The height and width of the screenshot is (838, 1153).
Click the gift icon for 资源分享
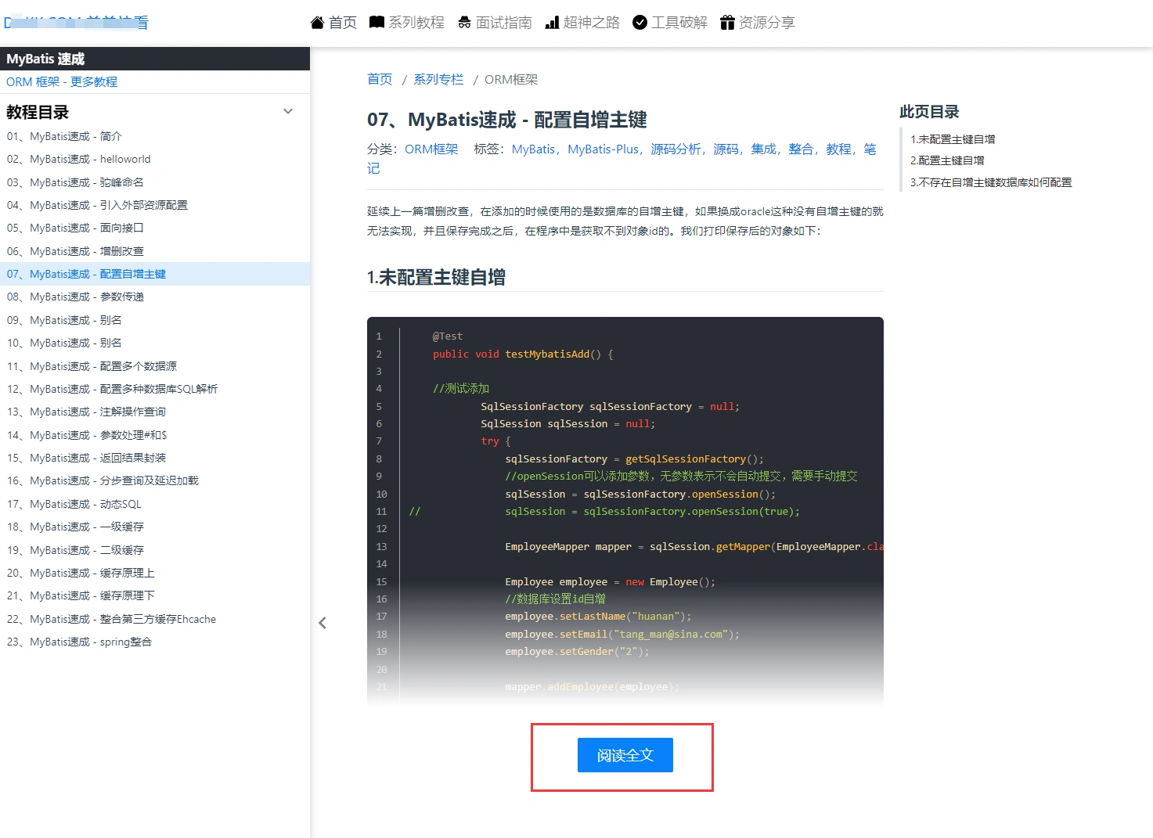click(727, 23)
